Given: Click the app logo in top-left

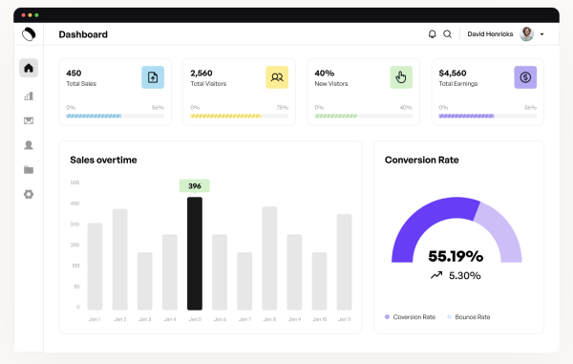Looking at the screenshot, I should pos(29,34).
